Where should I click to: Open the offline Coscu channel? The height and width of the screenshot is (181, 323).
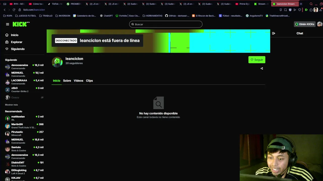24,97
